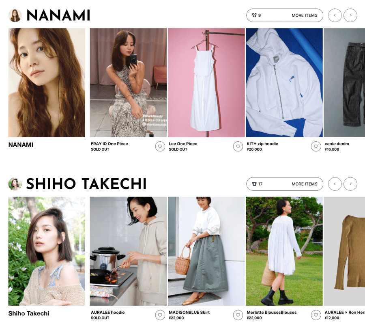Heart the AURALEE hoodie item
This screenshot has width=365, height=328.
click(160, 315)
